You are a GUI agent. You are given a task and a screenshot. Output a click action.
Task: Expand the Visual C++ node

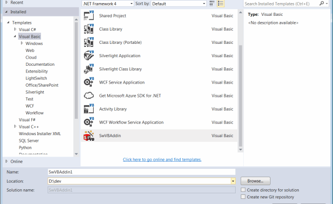15,126
